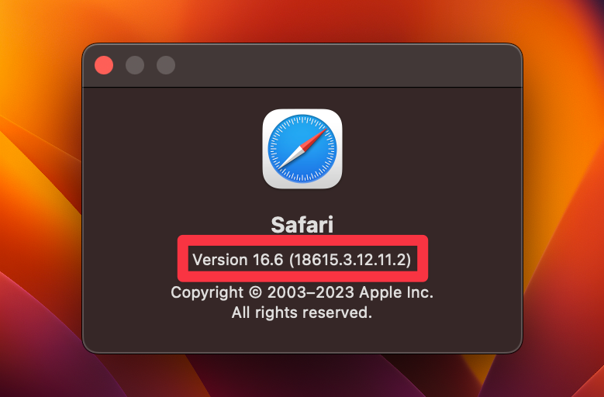The height and width of the screenshot is (397, 604).
Task: Click the greyed-out minimize button
Action: coord(135,65)
